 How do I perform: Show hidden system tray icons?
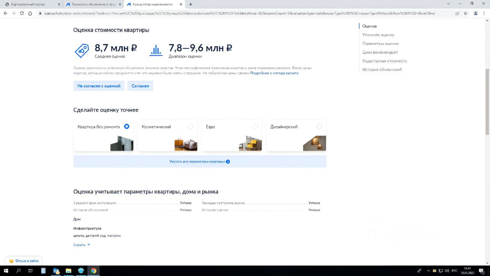click(428, 271)
